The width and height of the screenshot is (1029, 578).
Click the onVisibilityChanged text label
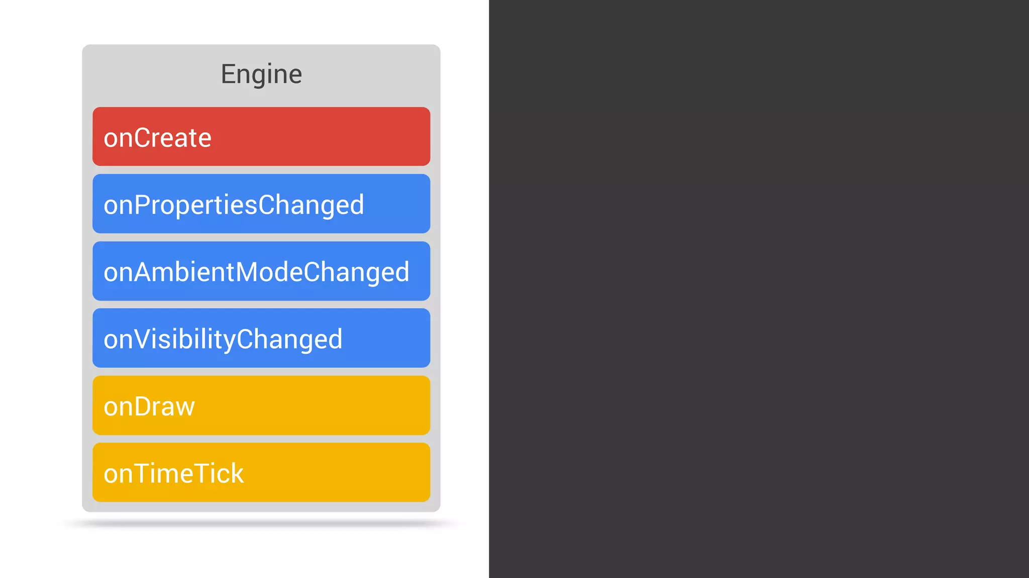click(x=223, y=340)
